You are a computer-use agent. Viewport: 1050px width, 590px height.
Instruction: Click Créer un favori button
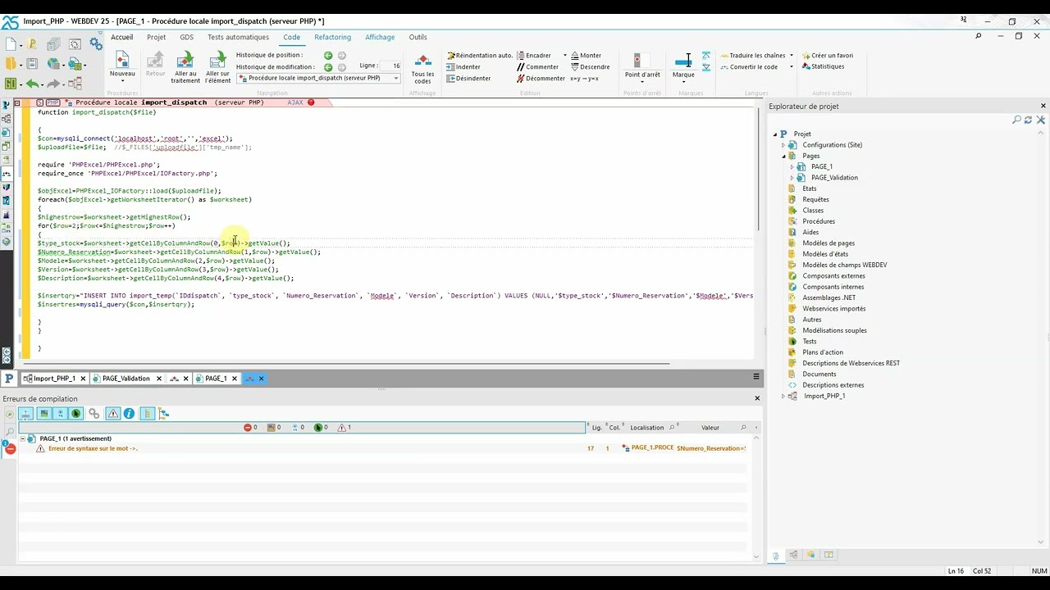827,56
